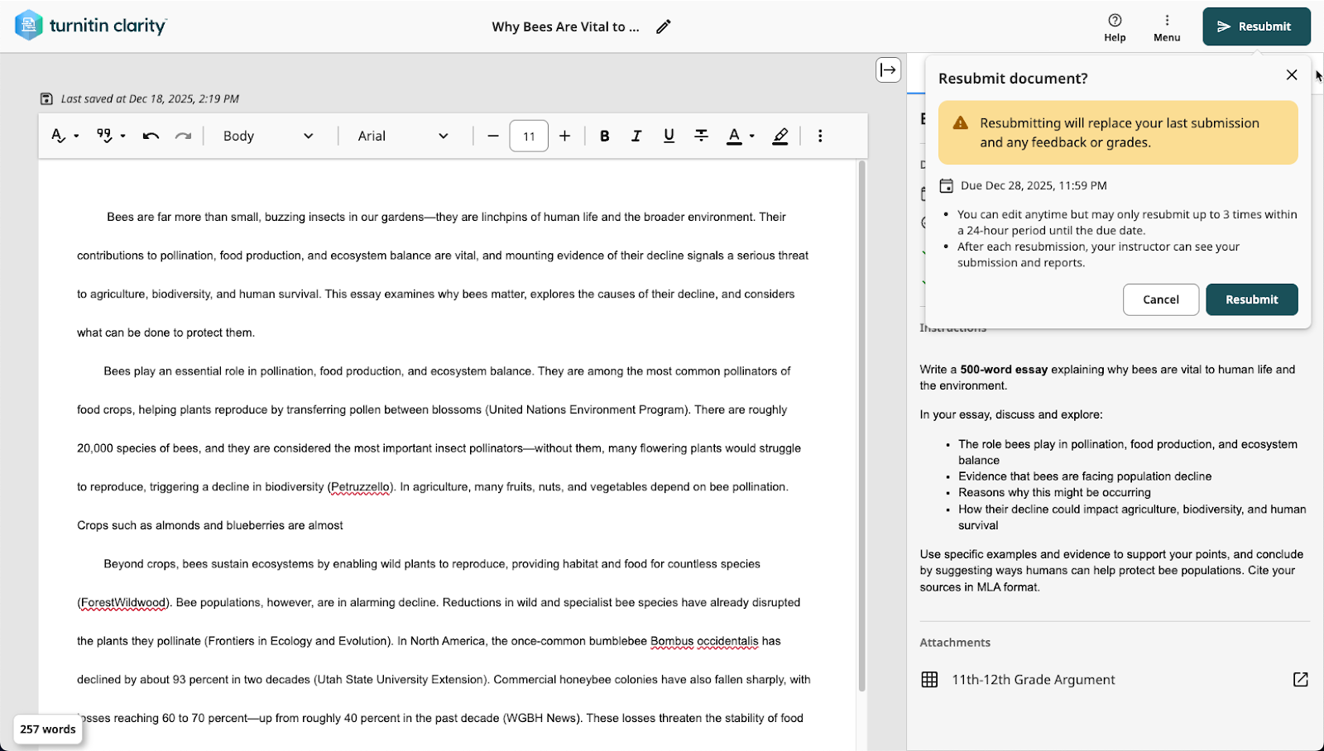1324x751 pixels.
Task: Open the Arial font dropdown
Action: coord(403,136)
